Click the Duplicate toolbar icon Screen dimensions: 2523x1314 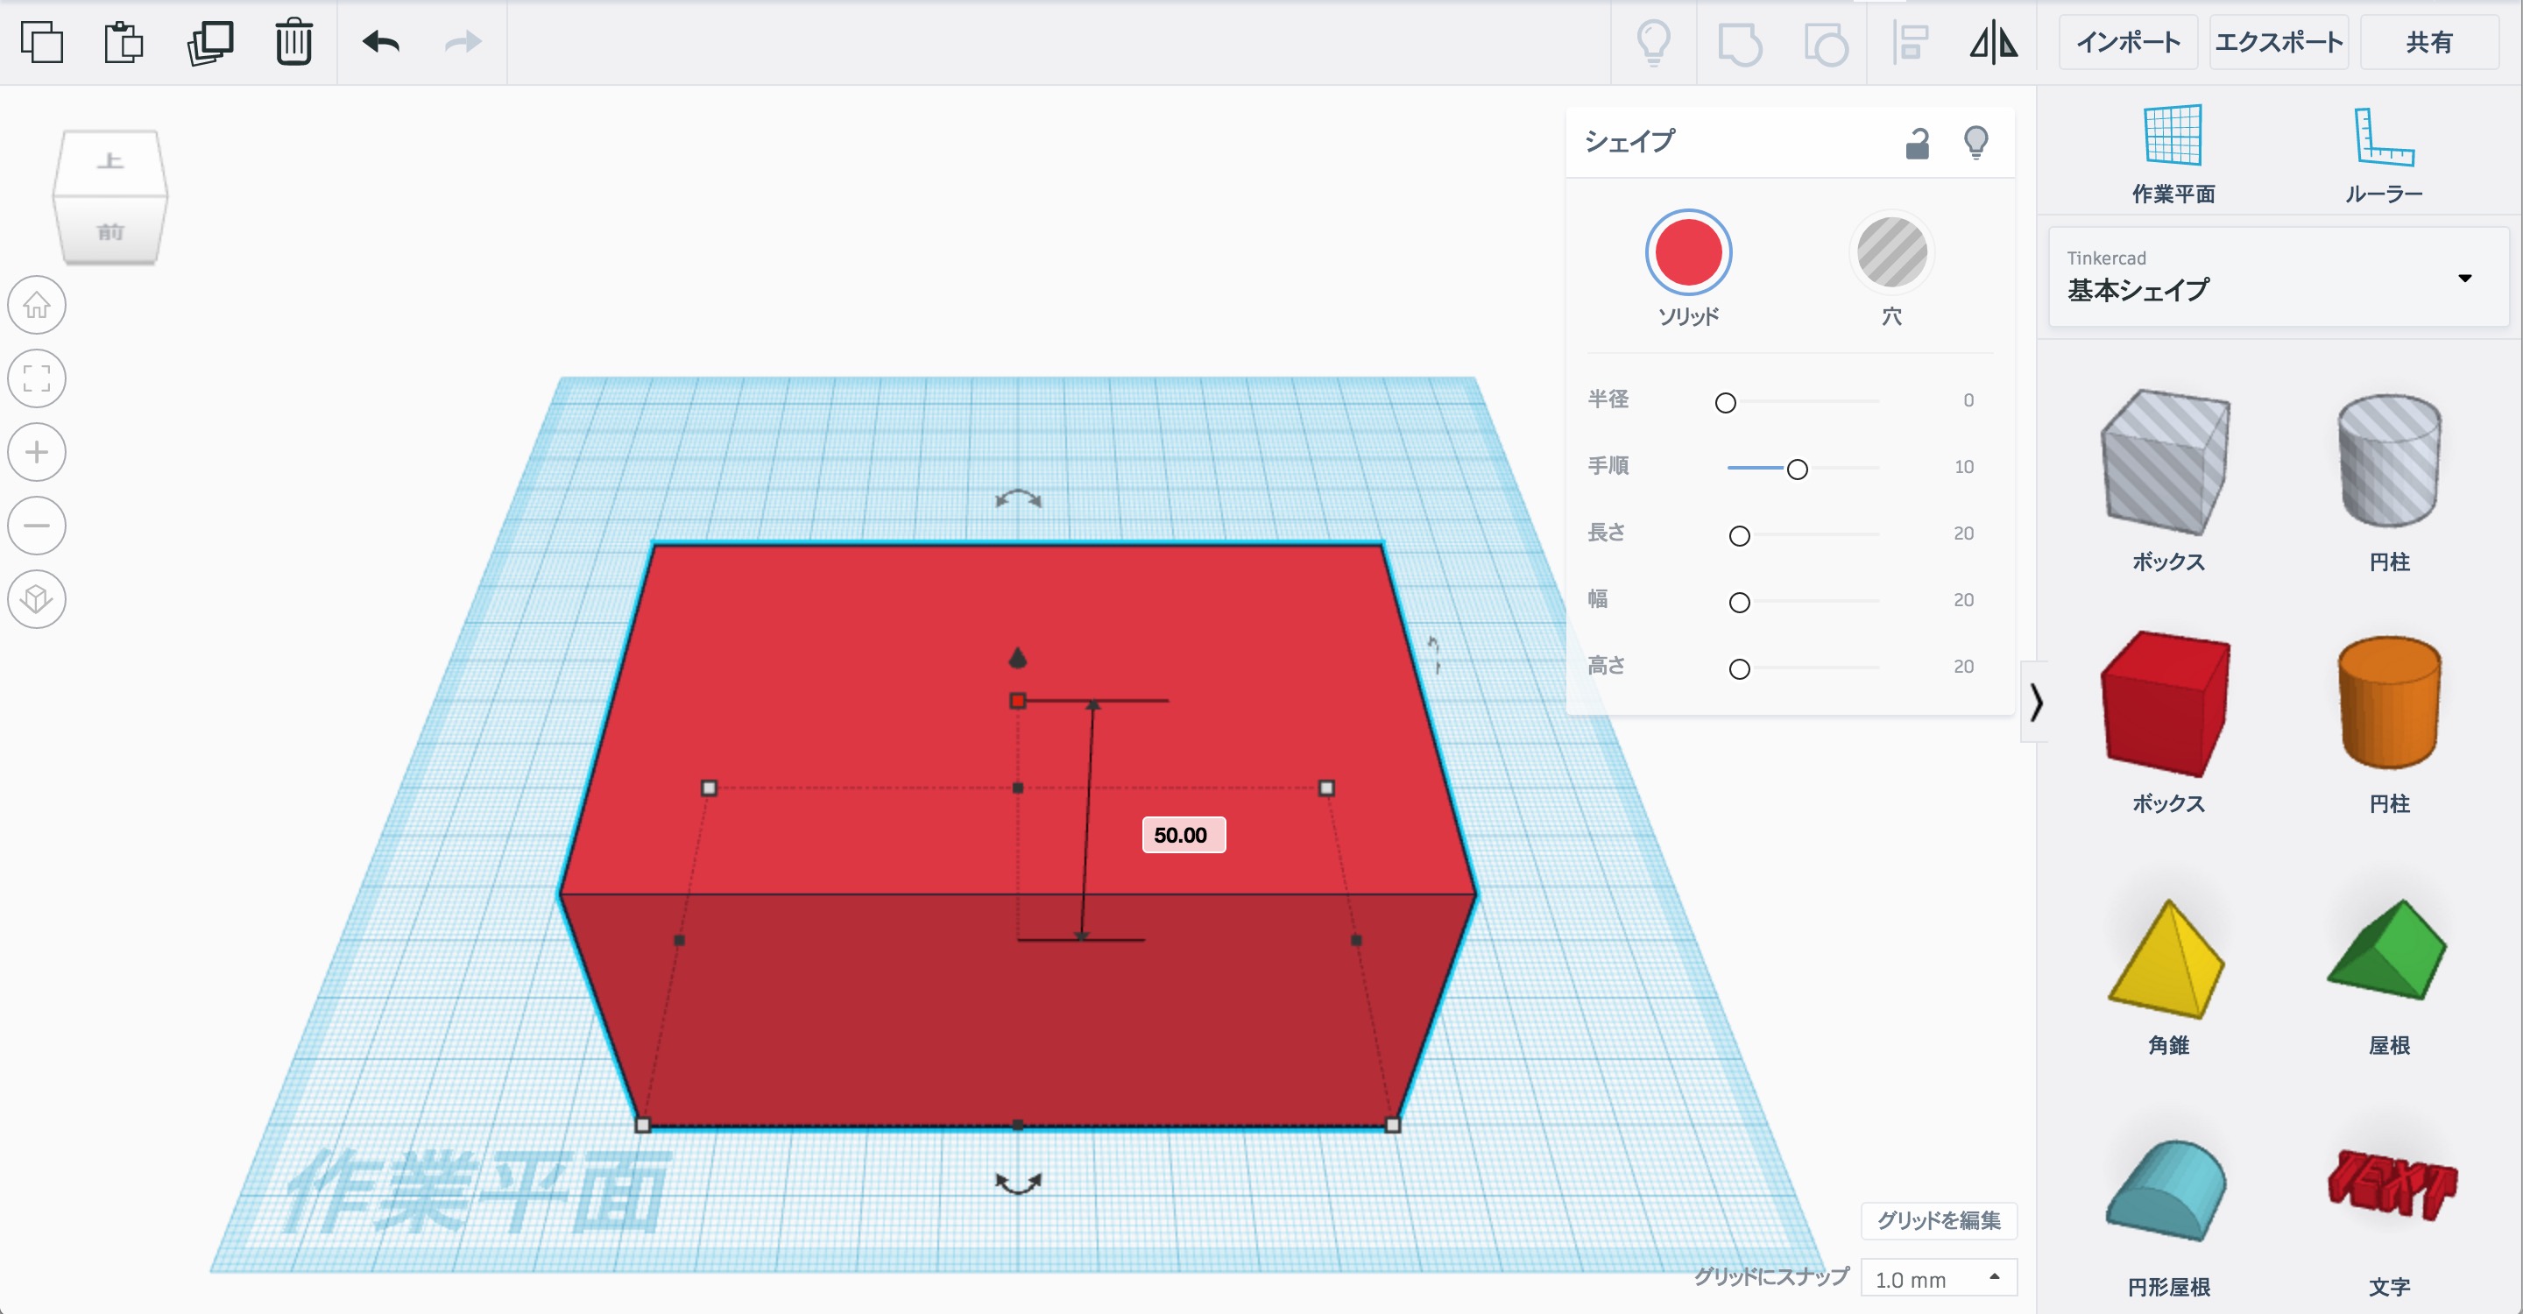pos(209,42)
